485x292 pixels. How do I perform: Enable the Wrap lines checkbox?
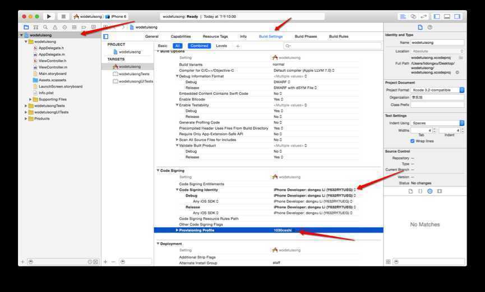[x=412, y=141]
